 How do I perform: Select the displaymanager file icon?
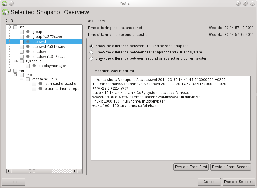34,66
